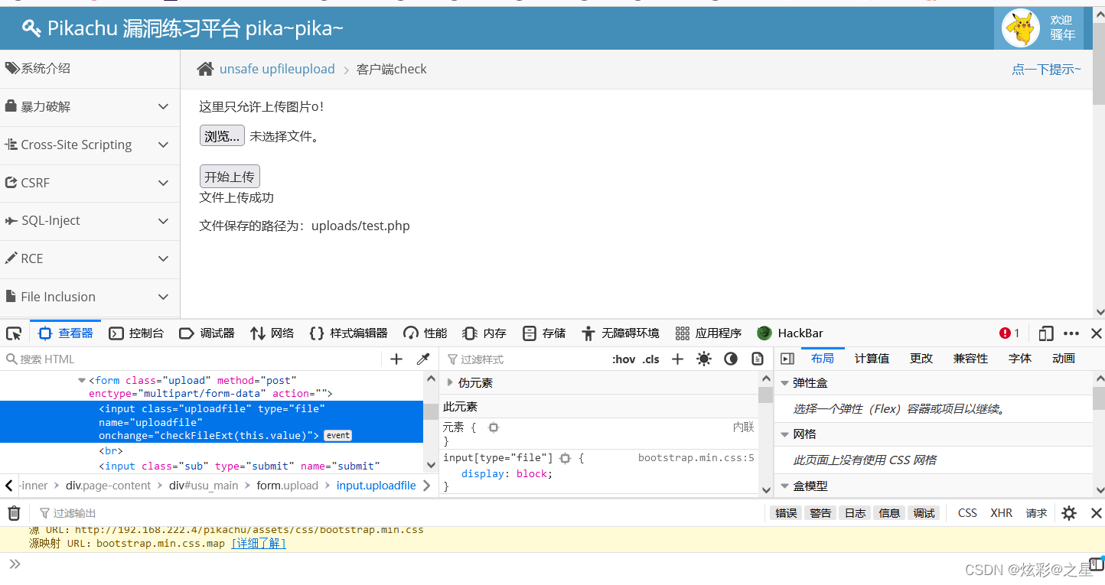Switch to the 调试器 debugger panel
The height and width of the screenshot is (585, 1105).
207,333
